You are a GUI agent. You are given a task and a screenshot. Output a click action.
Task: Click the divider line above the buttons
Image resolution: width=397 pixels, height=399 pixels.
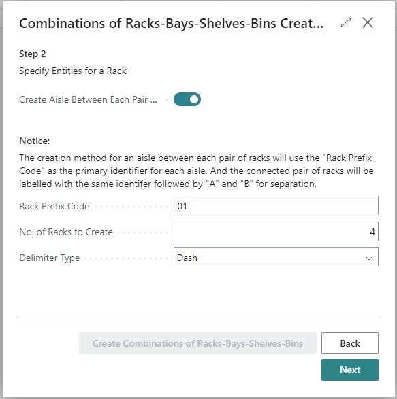(199, 319)
